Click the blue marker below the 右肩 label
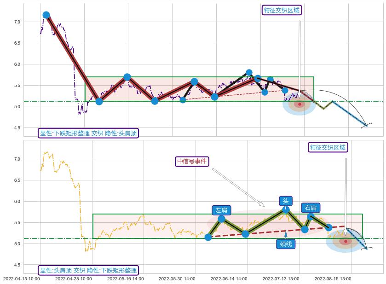Screen dimensions: 386x284 tap(311, 216)
